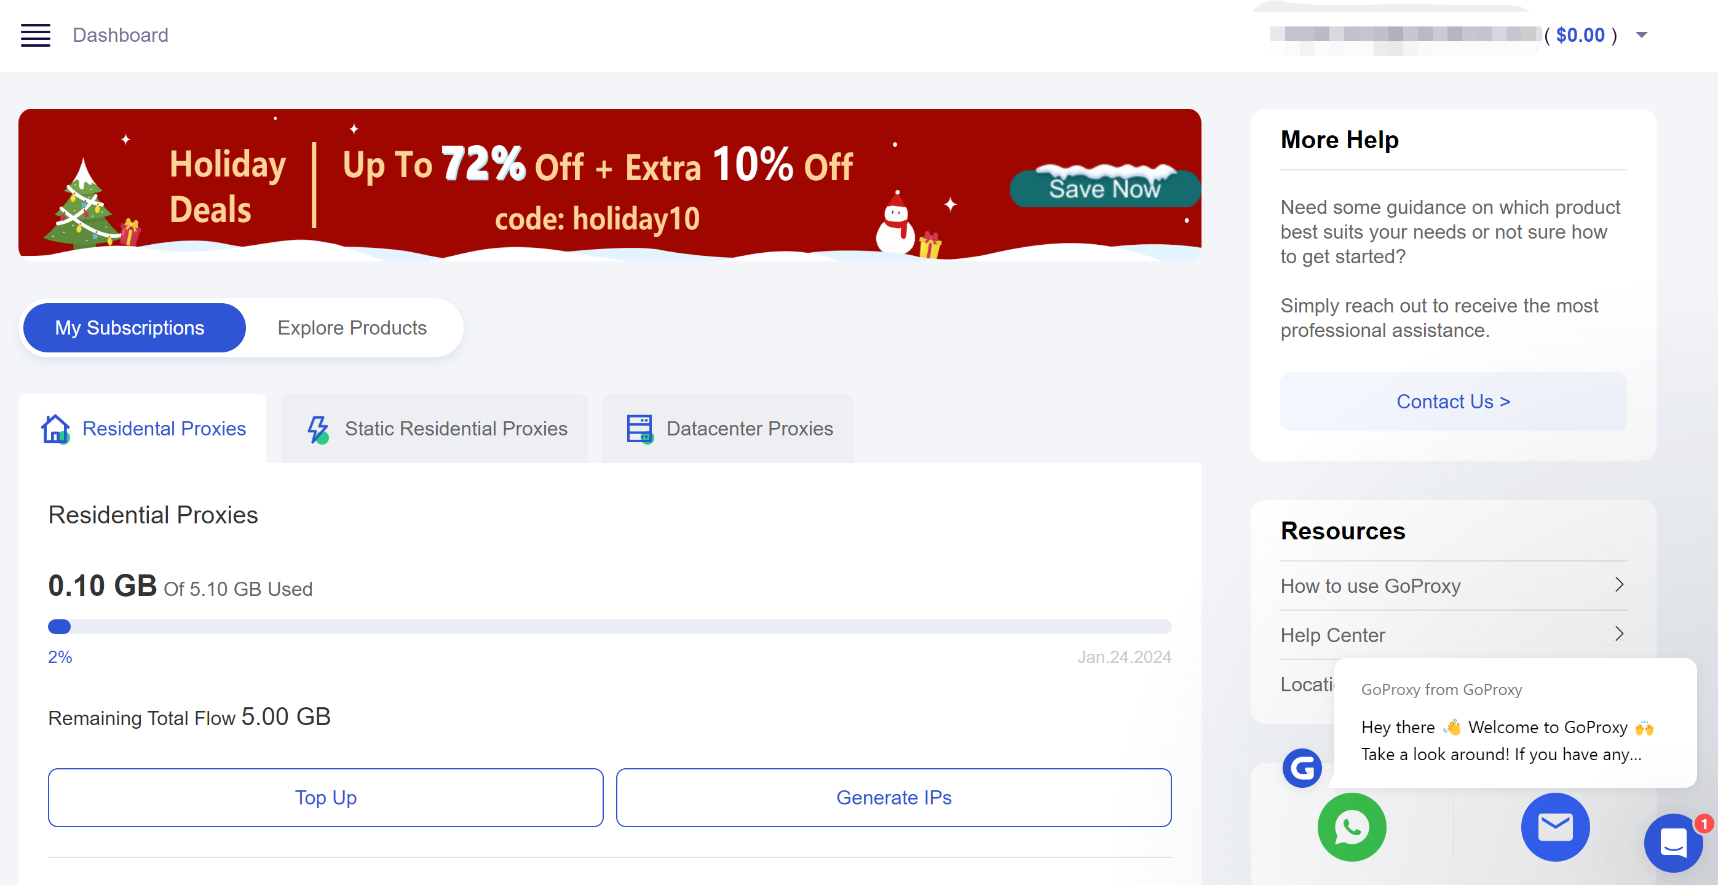Expand the account balance dropdown arrow
Screen dimensions: 1718x885
pyautogui.click(x=1641, y=34)
